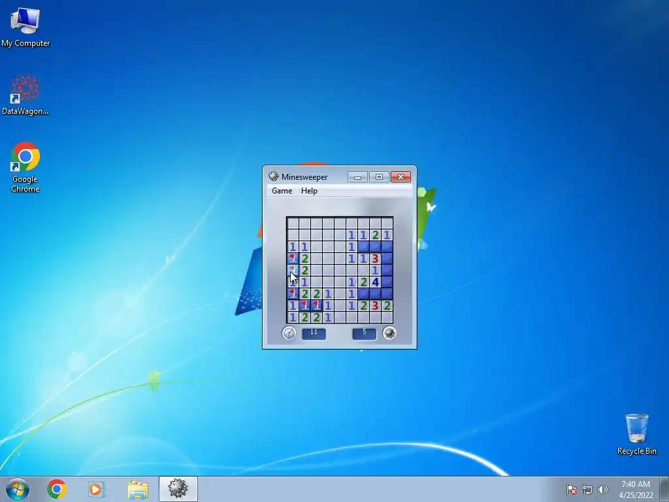
Task: Open Windows Media Player from the taskbar
Action: pyautogui.click(x=97, y=489)
